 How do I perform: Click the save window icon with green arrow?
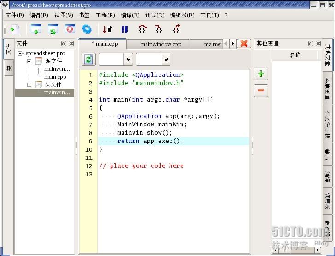pos(35,29)
